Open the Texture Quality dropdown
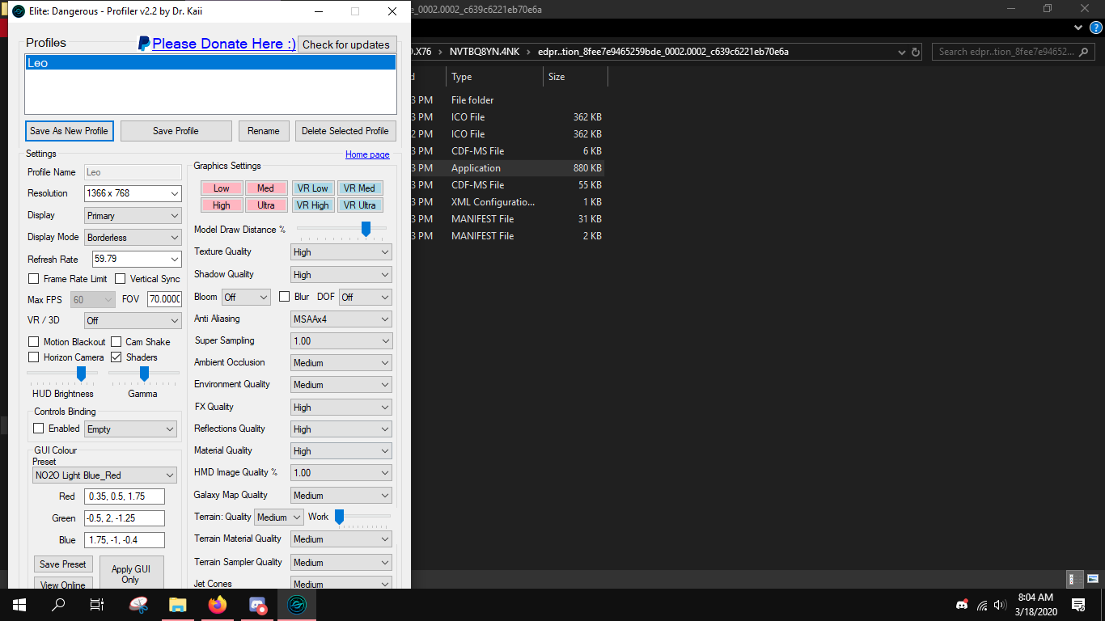The image size is (1105, 621). click(x=341, y=252)
